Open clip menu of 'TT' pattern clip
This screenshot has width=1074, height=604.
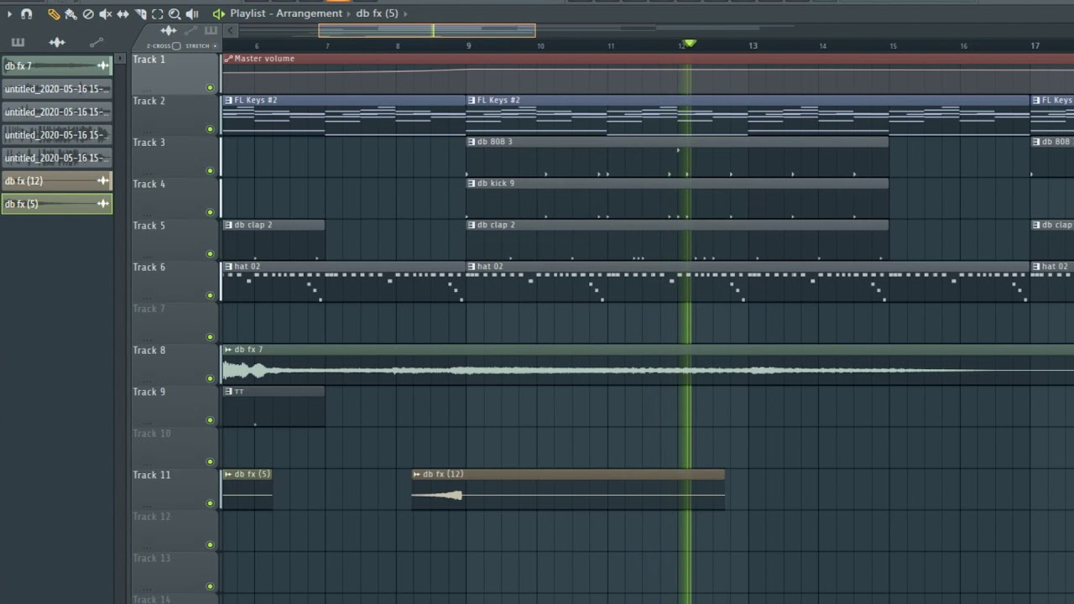click(228, 391)
